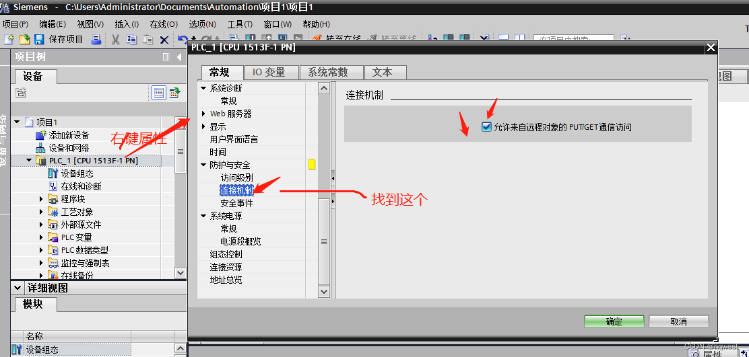749x357 pixels.
Task: Expand the PLC 变量 folder
Action: 42,237
